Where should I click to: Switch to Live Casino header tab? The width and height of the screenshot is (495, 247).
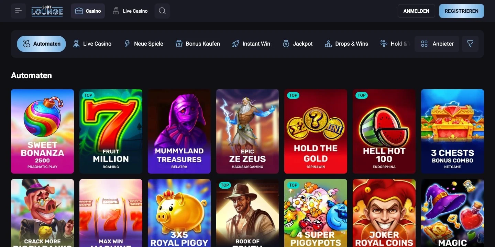click(x=130, y=11)
